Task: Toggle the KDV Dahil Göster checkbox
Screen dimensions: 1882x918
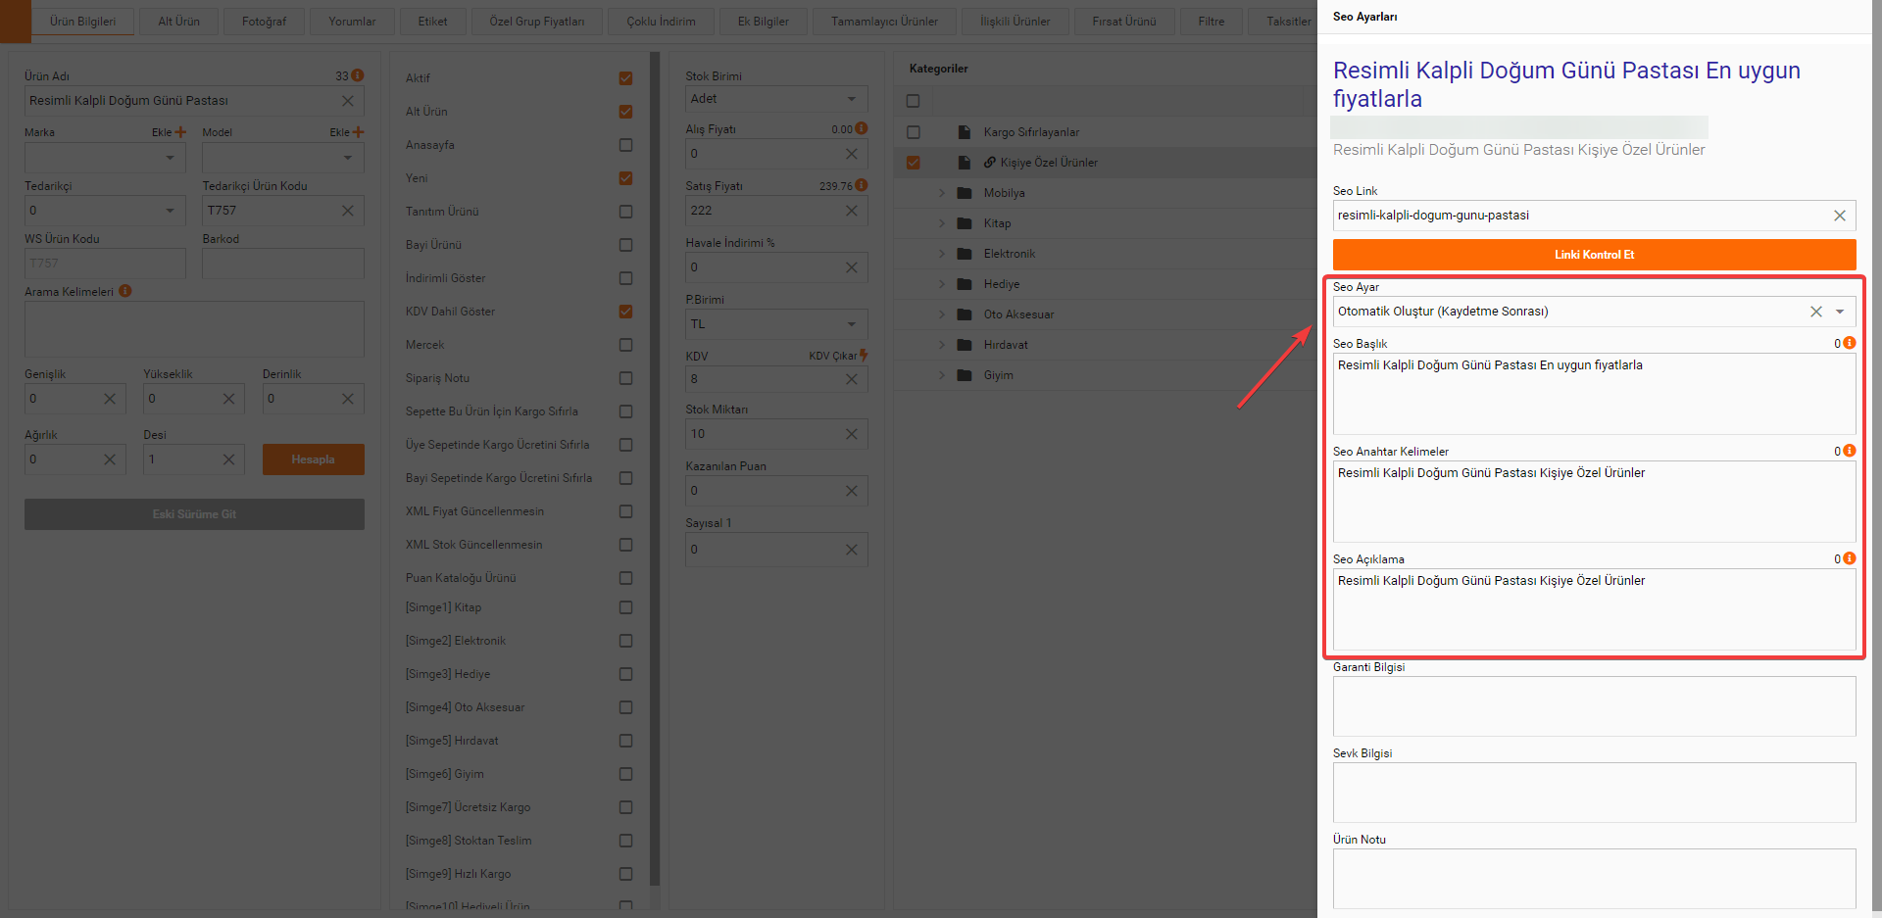Action: (625, 312)
